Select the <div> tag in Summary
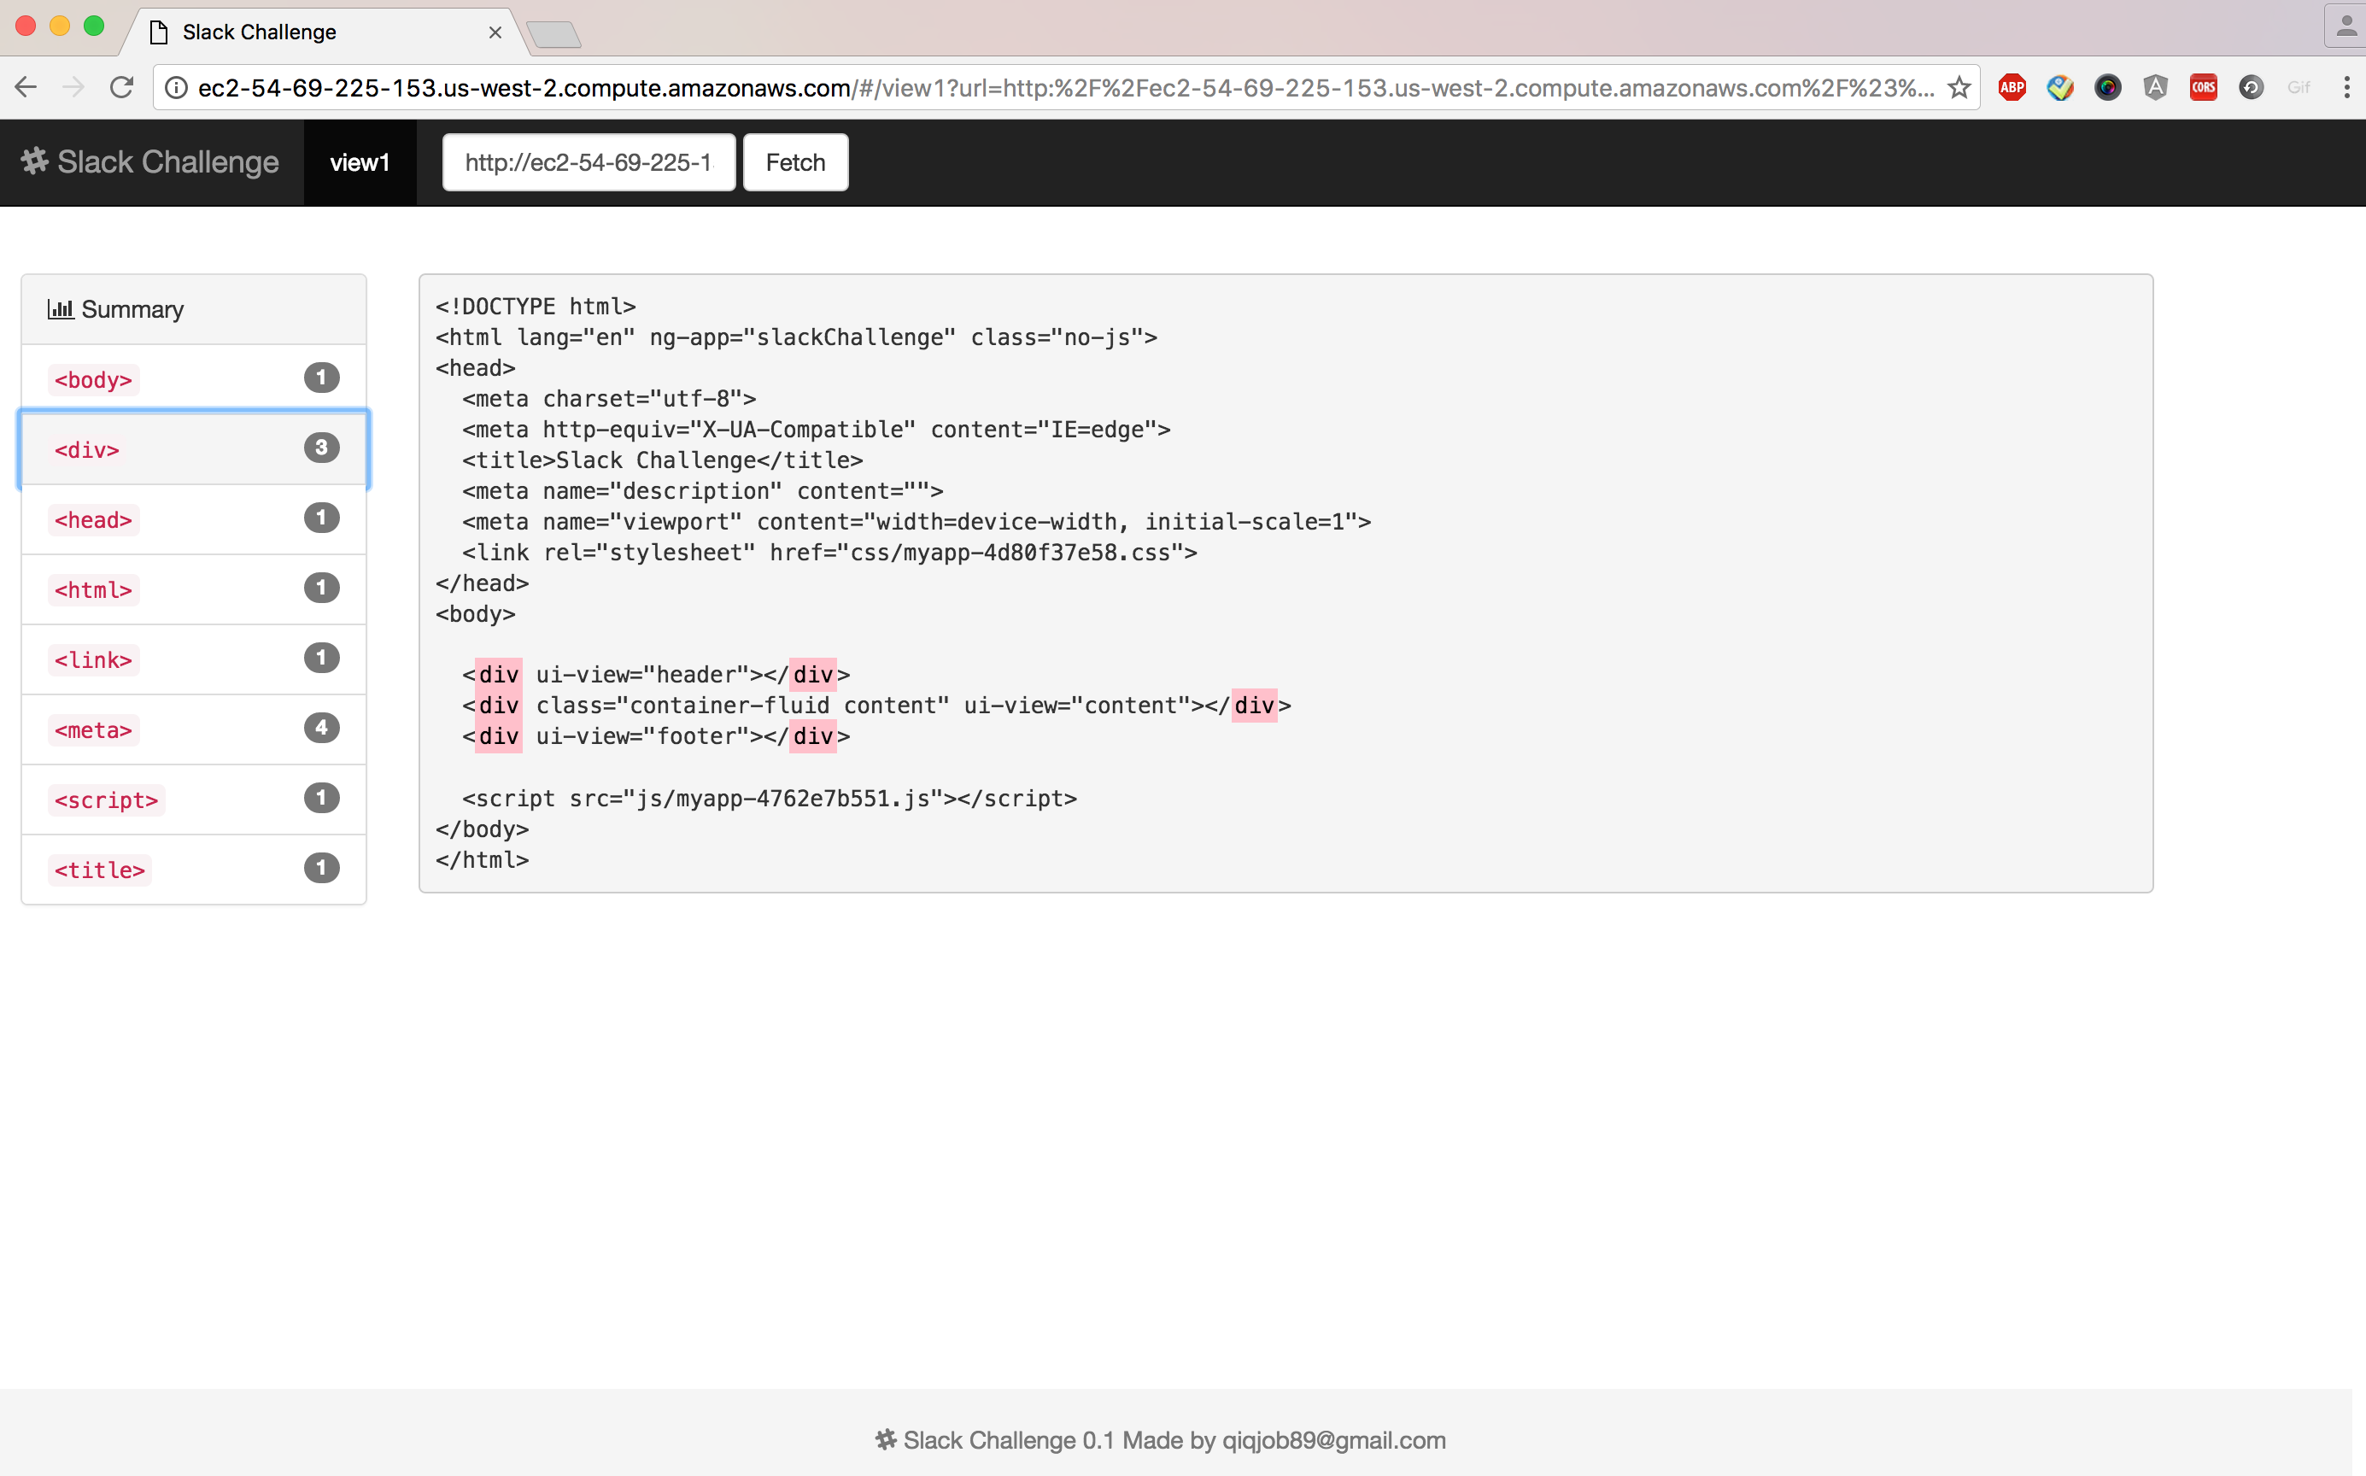The height and width of the screenshot is (1476, 2366). tap(194, 449)
